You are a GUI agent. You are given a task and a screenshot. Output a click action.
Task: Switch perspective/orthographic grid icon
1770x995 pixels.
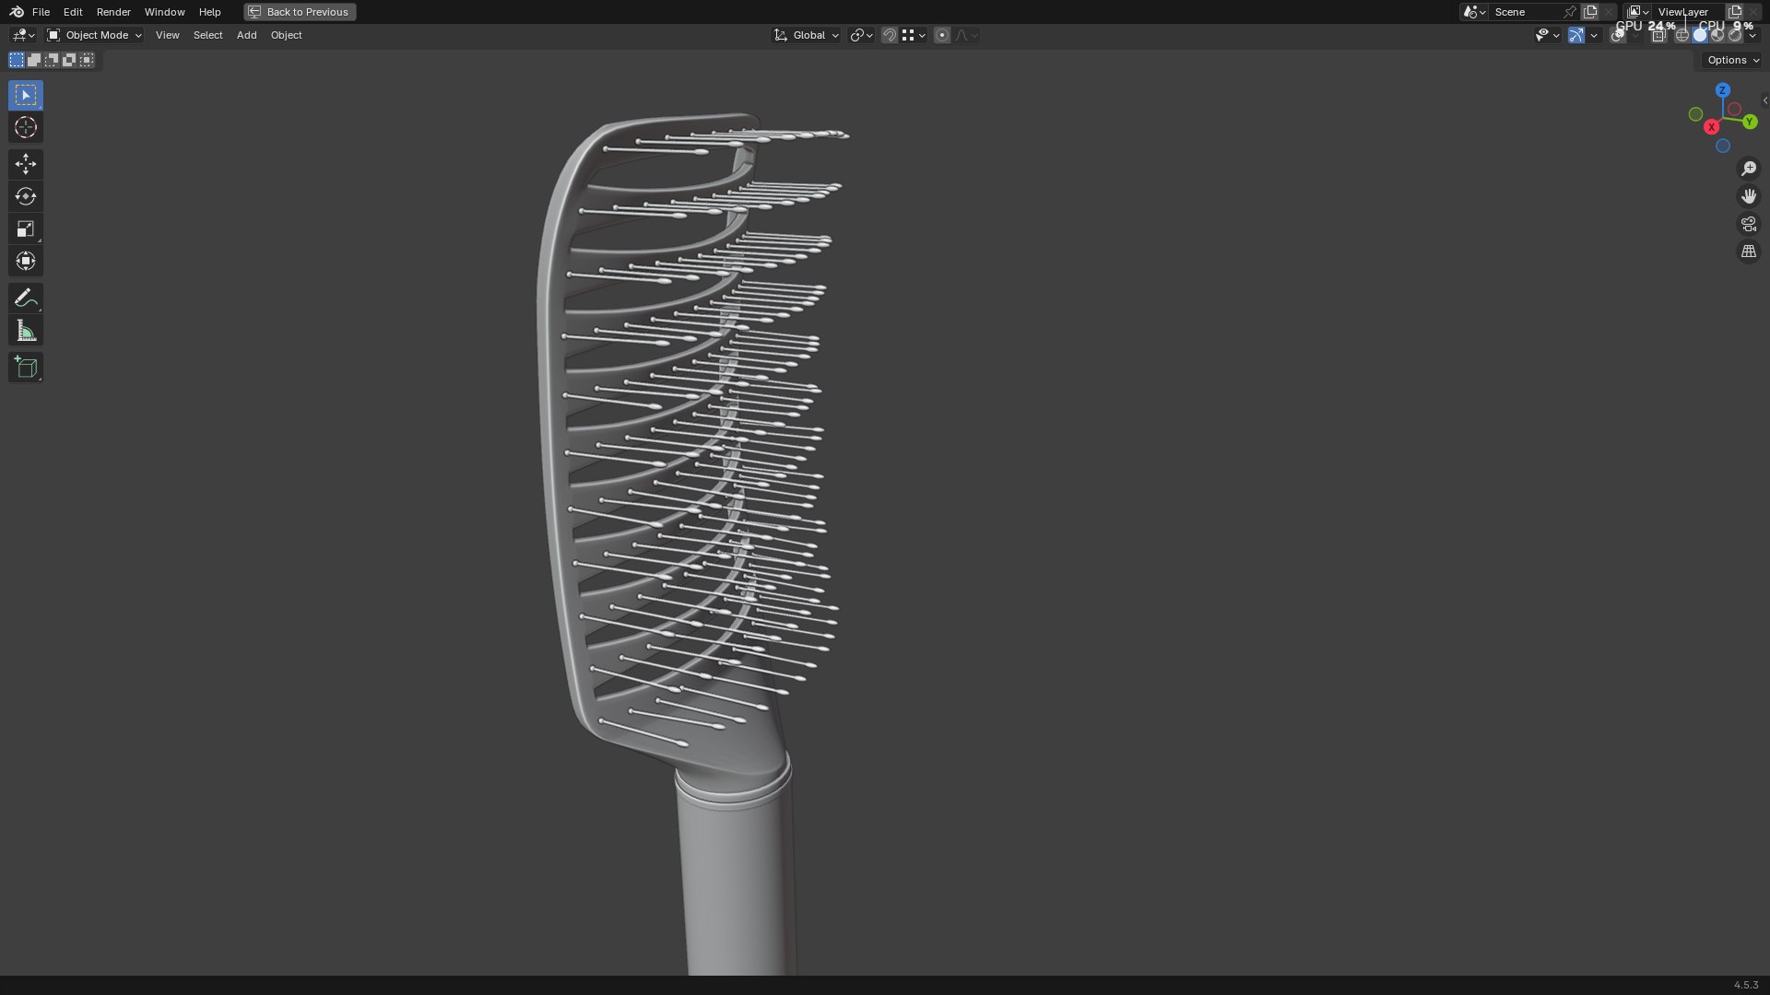click(x=1749, y=252)
